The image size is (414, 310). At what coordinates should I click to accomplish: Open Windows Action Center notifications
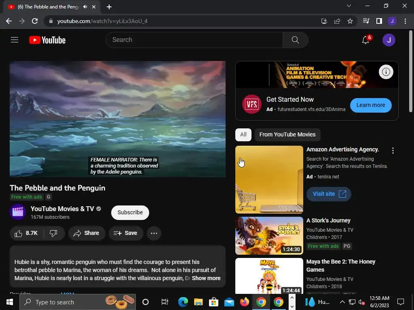(x=401, y=302)
